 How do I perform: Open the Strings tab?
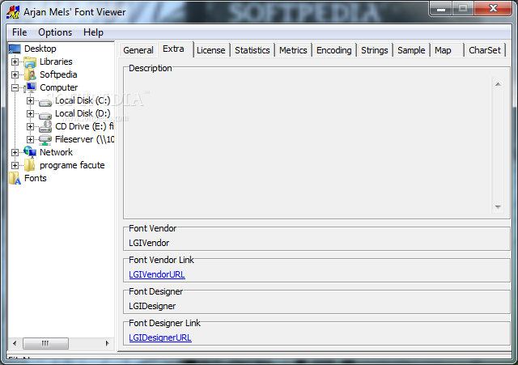click(x=374, y=50)
